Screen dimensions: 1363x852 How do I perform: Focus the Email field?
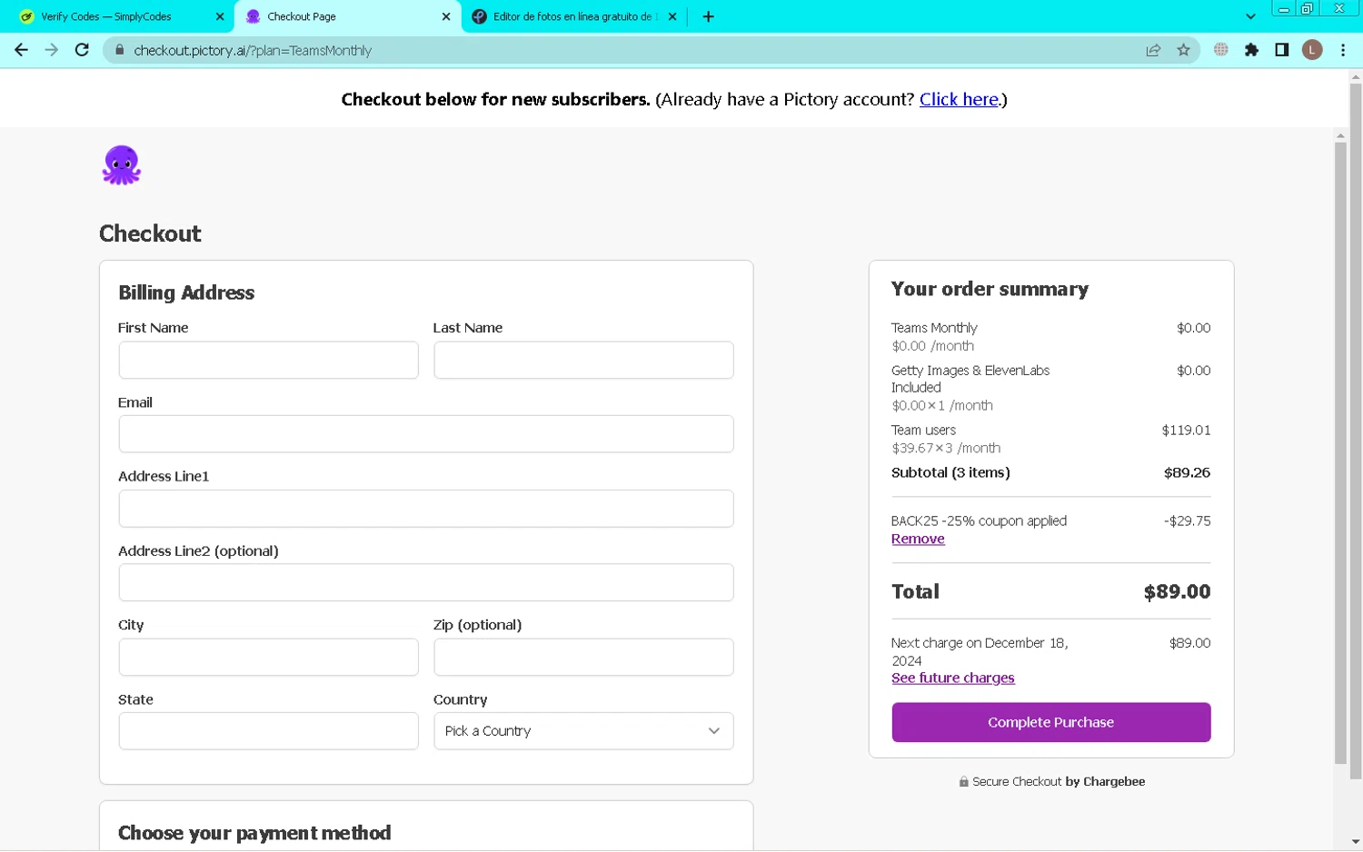coord(426,434)
